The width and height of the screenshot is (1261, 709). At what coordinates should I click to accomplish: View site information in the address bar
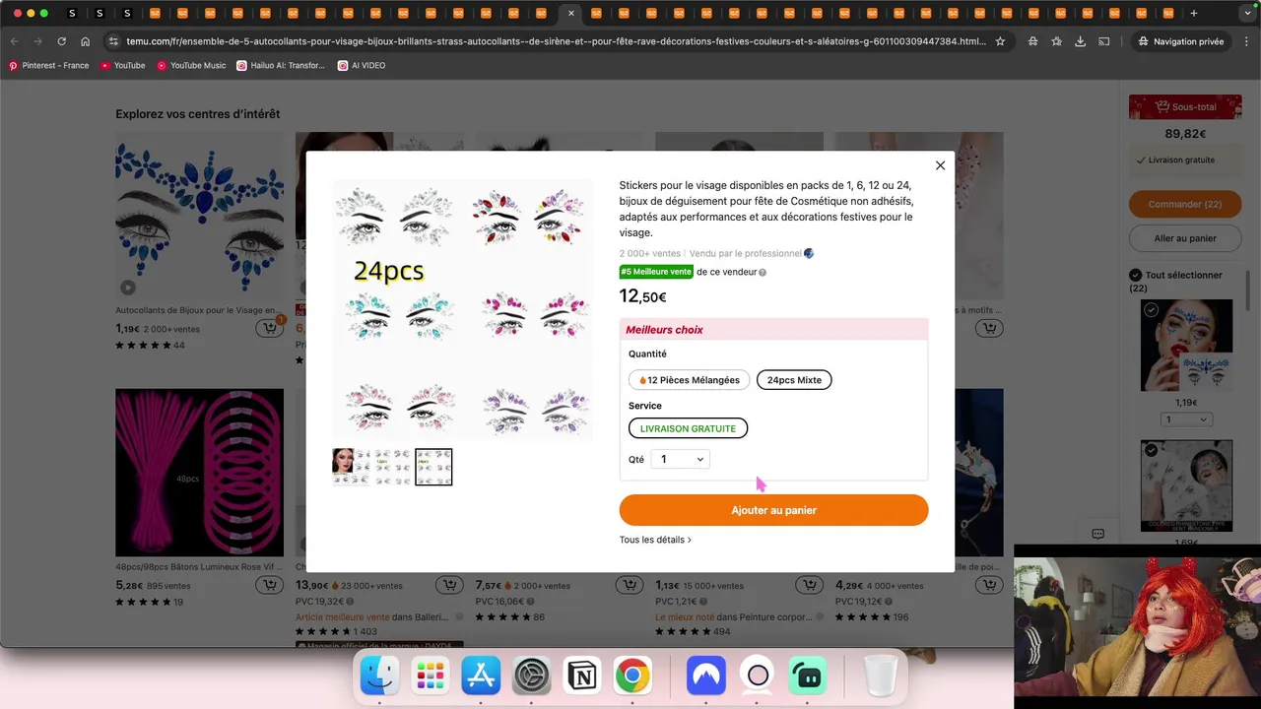[x=113, y=41]
